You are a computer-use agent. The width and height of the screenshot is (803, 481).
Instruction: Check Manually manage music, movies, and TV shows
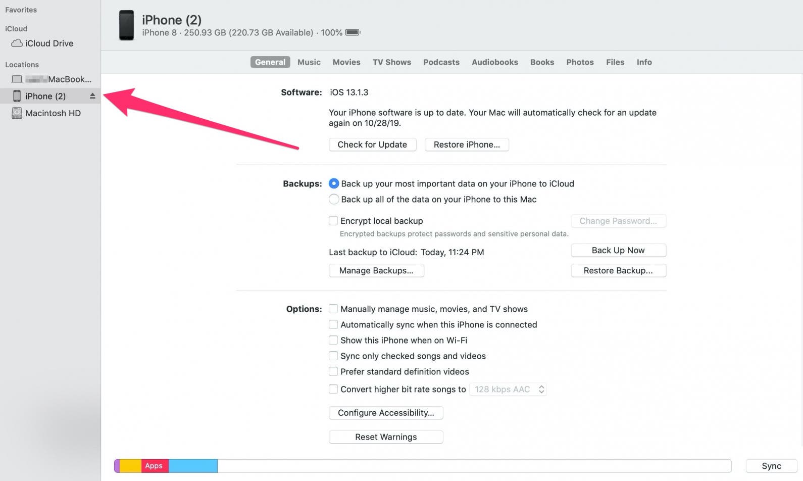(x=333, y=309)
